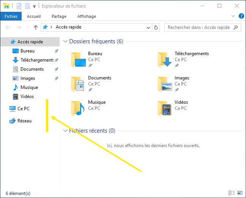This screenshot has height=198, width=246.
Task: Switch to details view in status bar
Action: pyautogui.click(x=232, y=193)
